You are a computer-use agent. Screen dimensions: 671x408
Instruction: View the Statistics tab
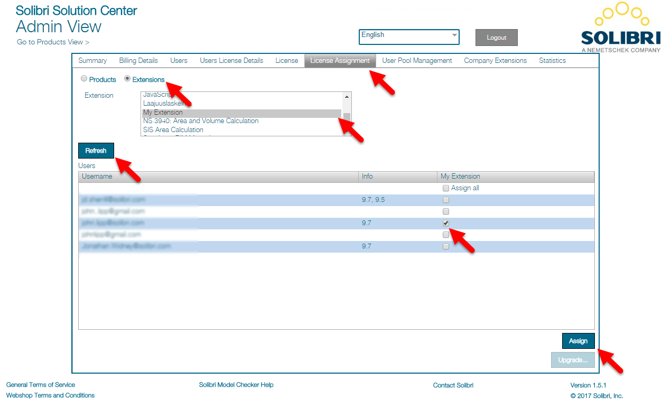(552, 60)
